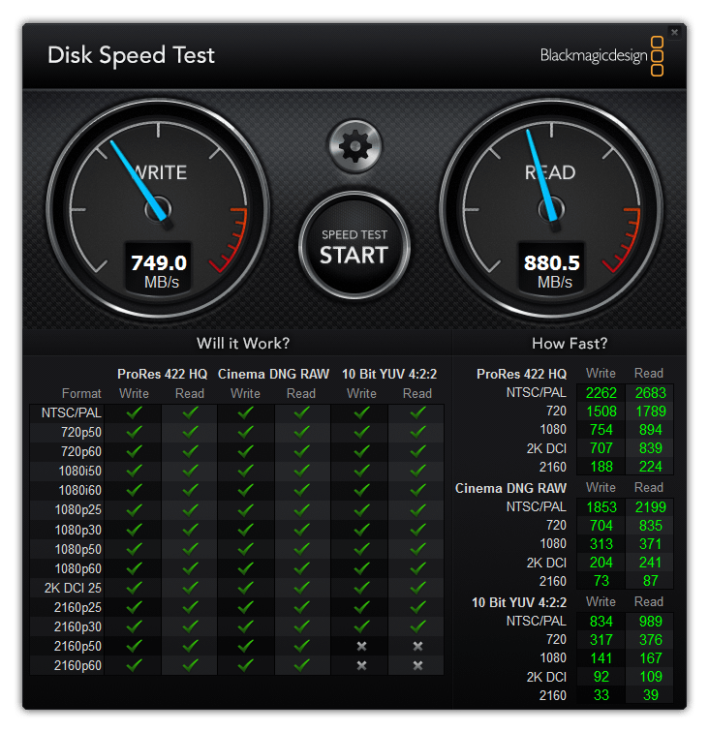
Task: Click 10 Bit YUV NTSC/PAL write value 834
Action: tap(601, 622)
